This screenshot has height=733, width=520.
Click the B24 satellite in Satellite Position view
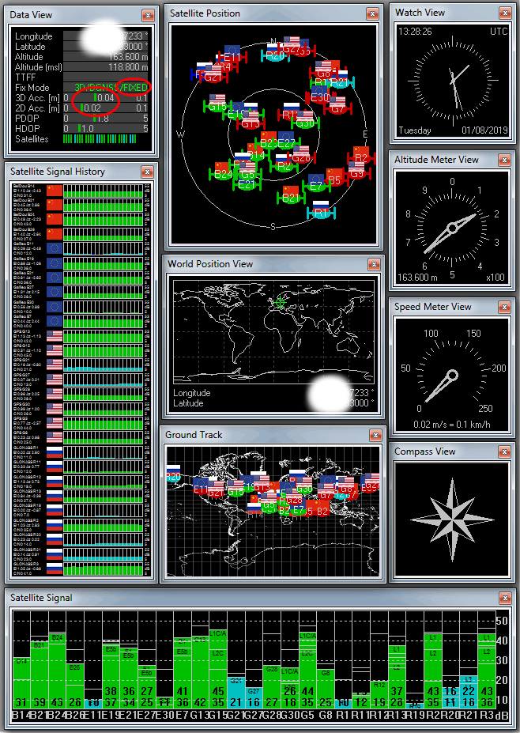click(223, 175)
